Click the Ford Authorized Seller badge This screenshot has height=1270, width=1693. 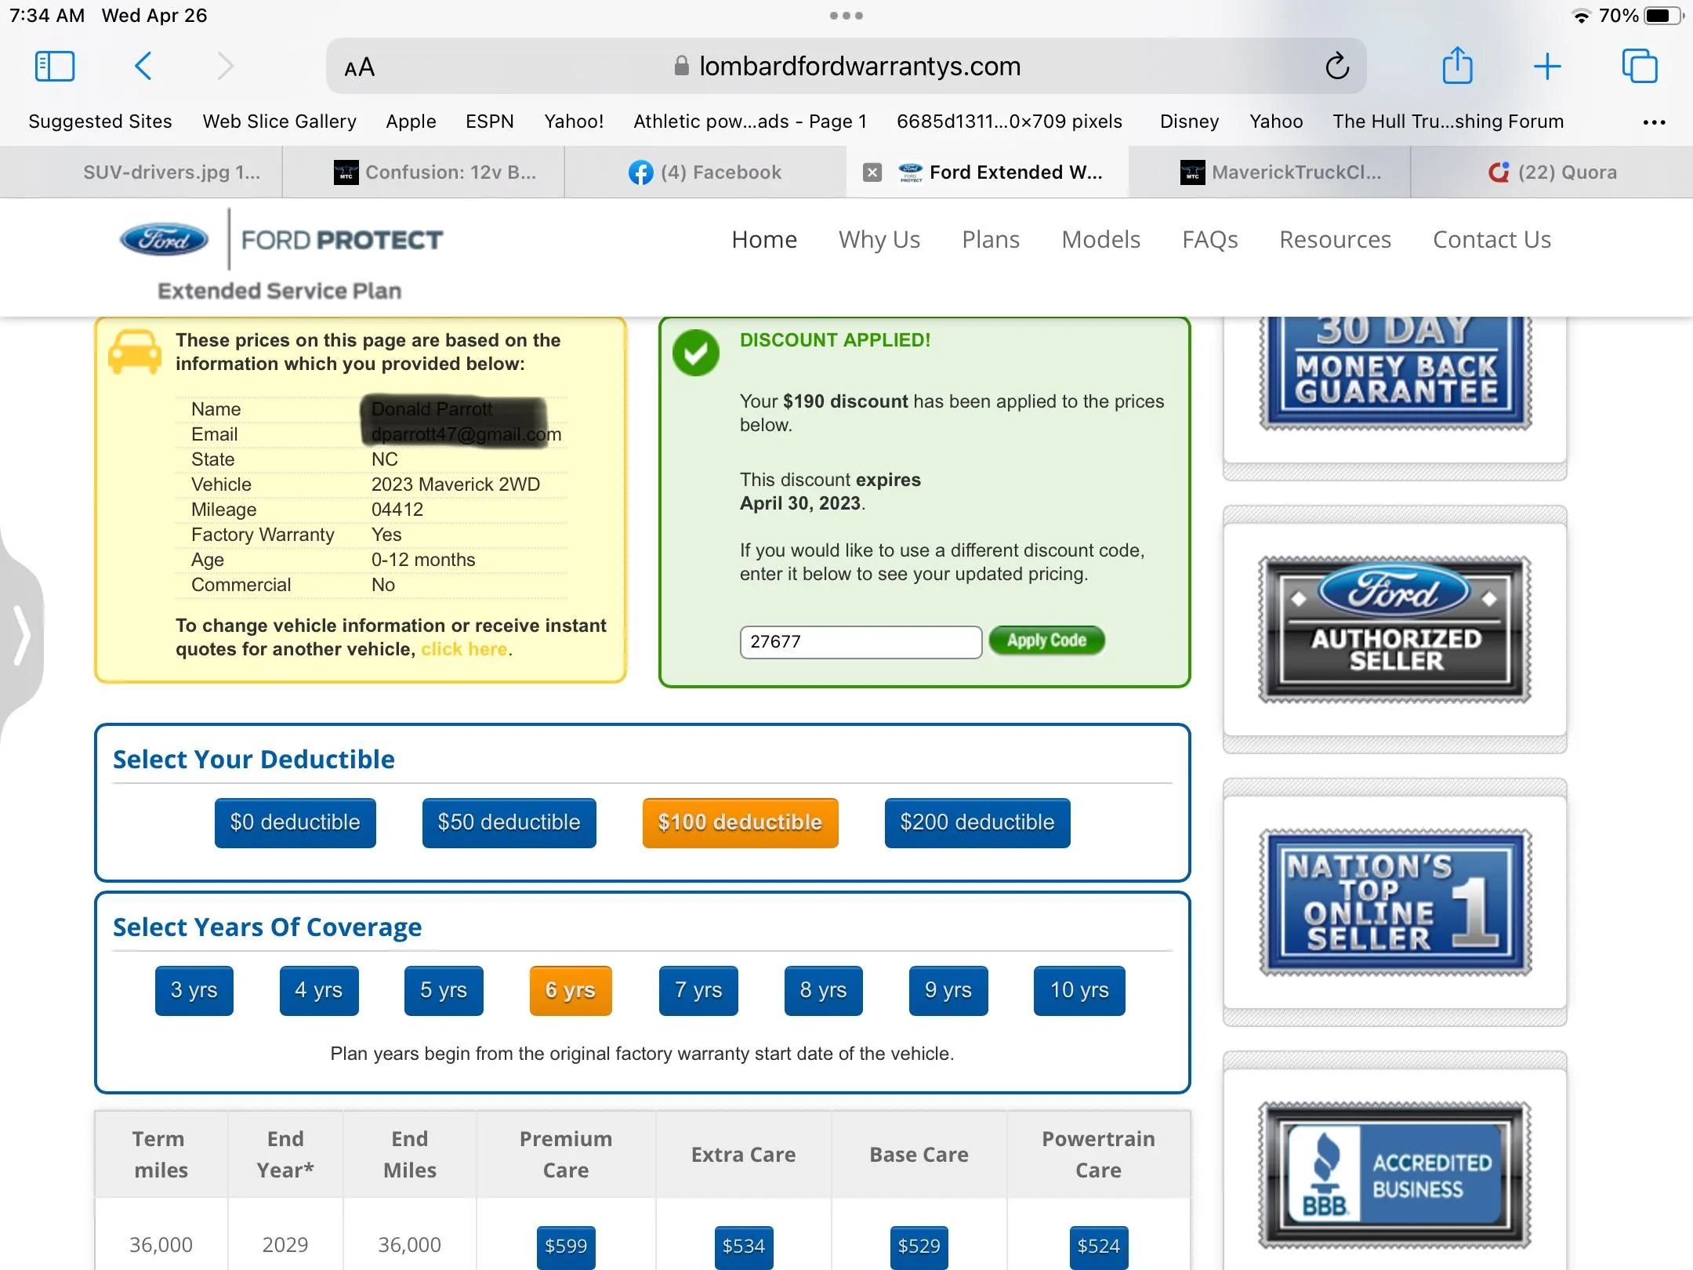(x=1395, y=629)
